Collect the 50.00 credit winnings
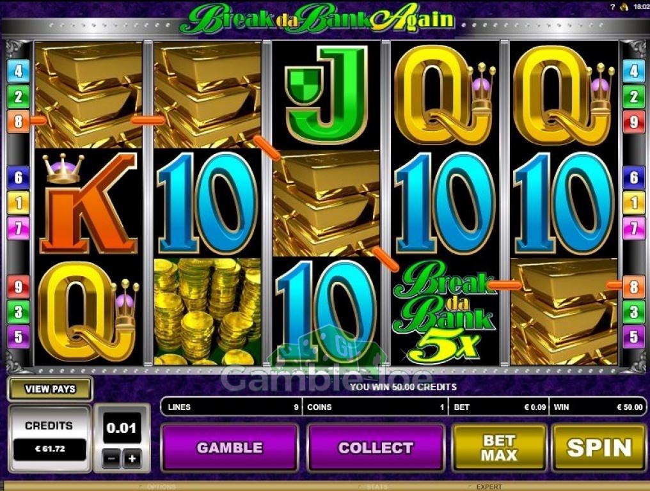Image resolution: width=650 pixels, height=491 pixels. [x=376, y=447]
